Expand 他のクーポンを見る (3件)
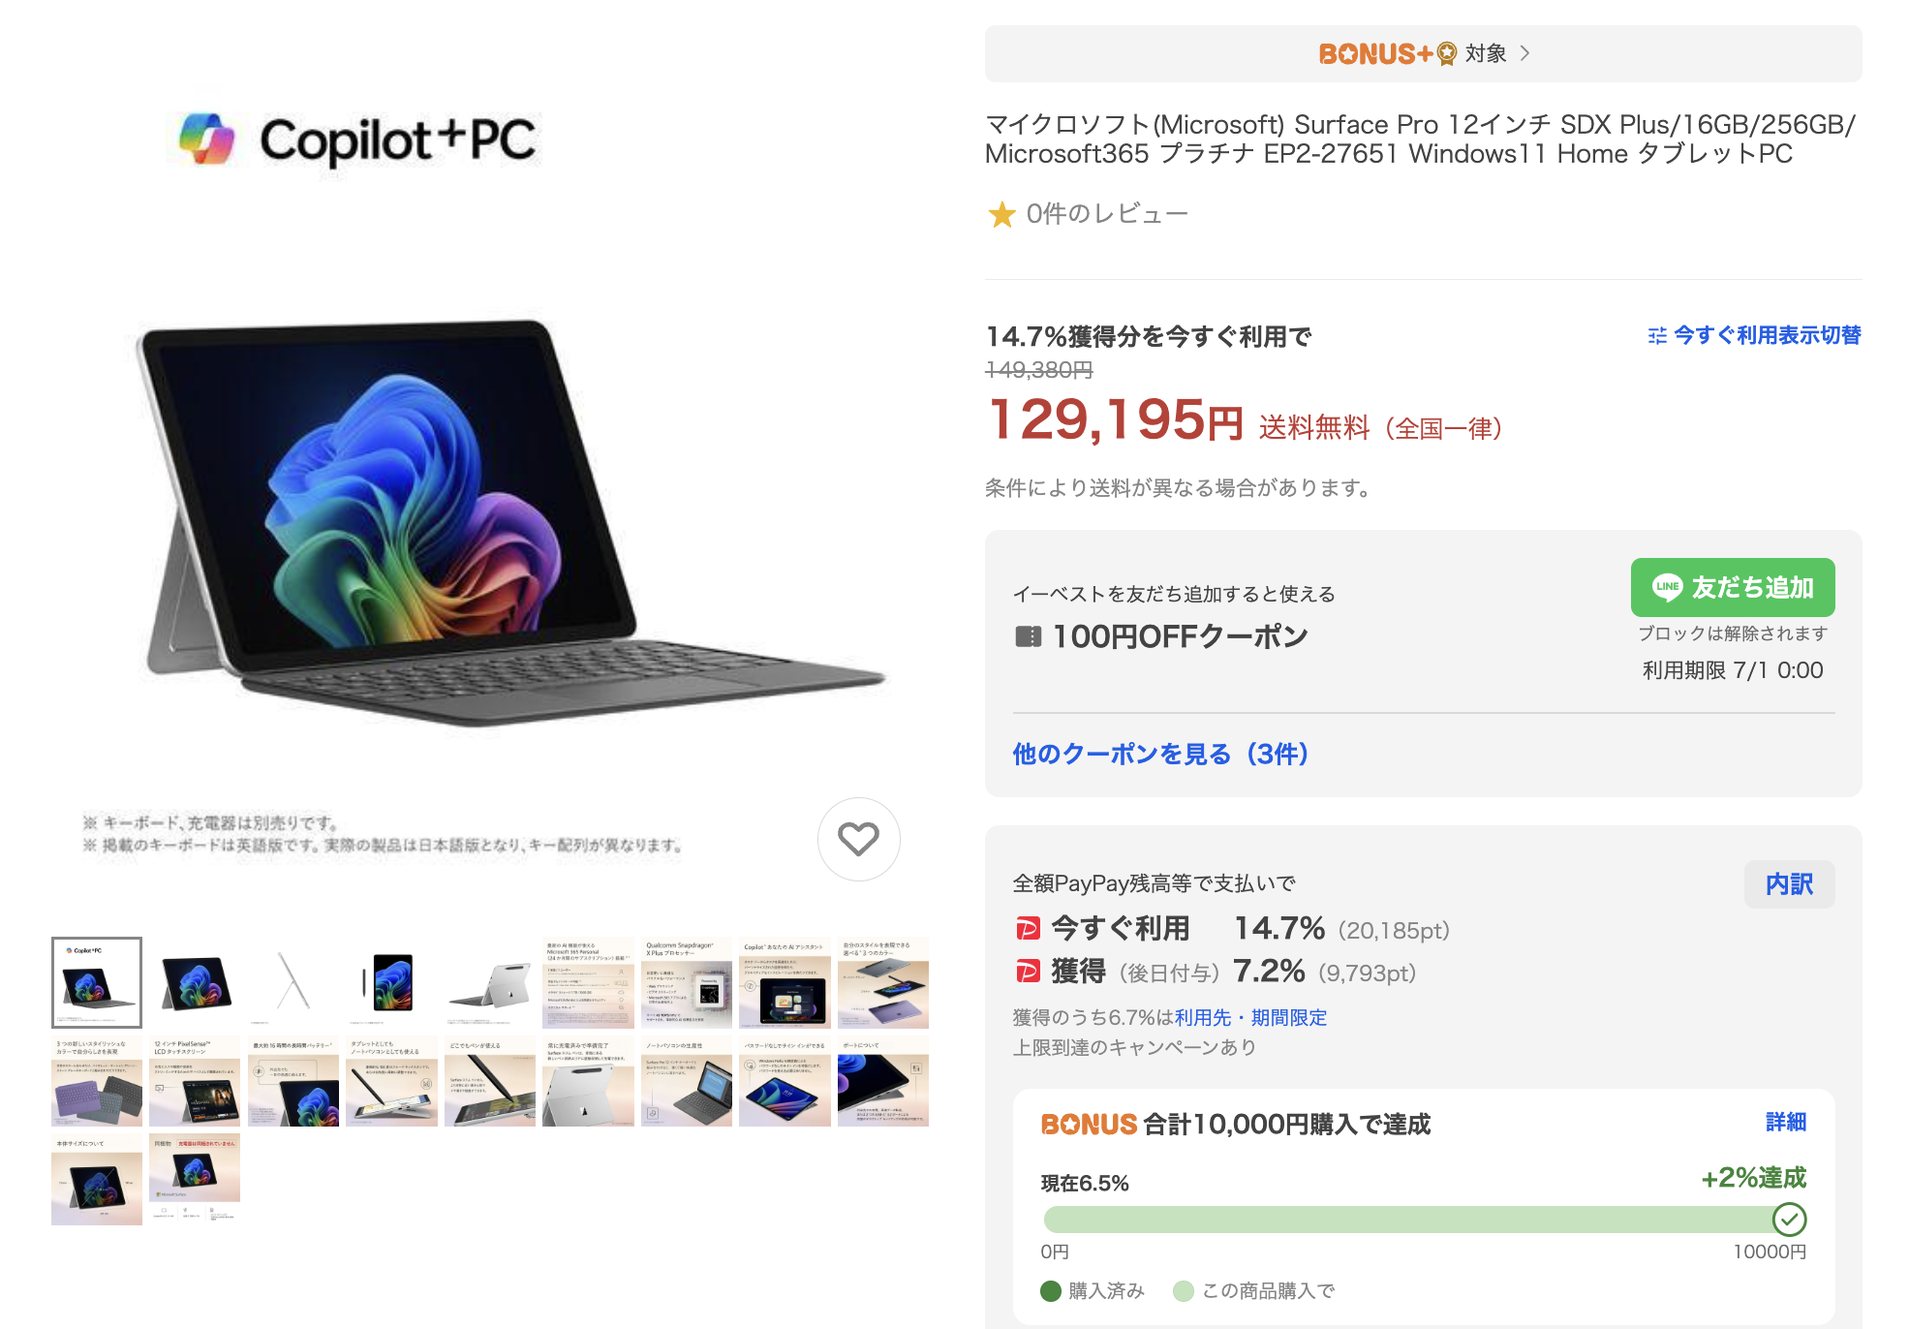 pyautogui.click(x=1160, y=754)
